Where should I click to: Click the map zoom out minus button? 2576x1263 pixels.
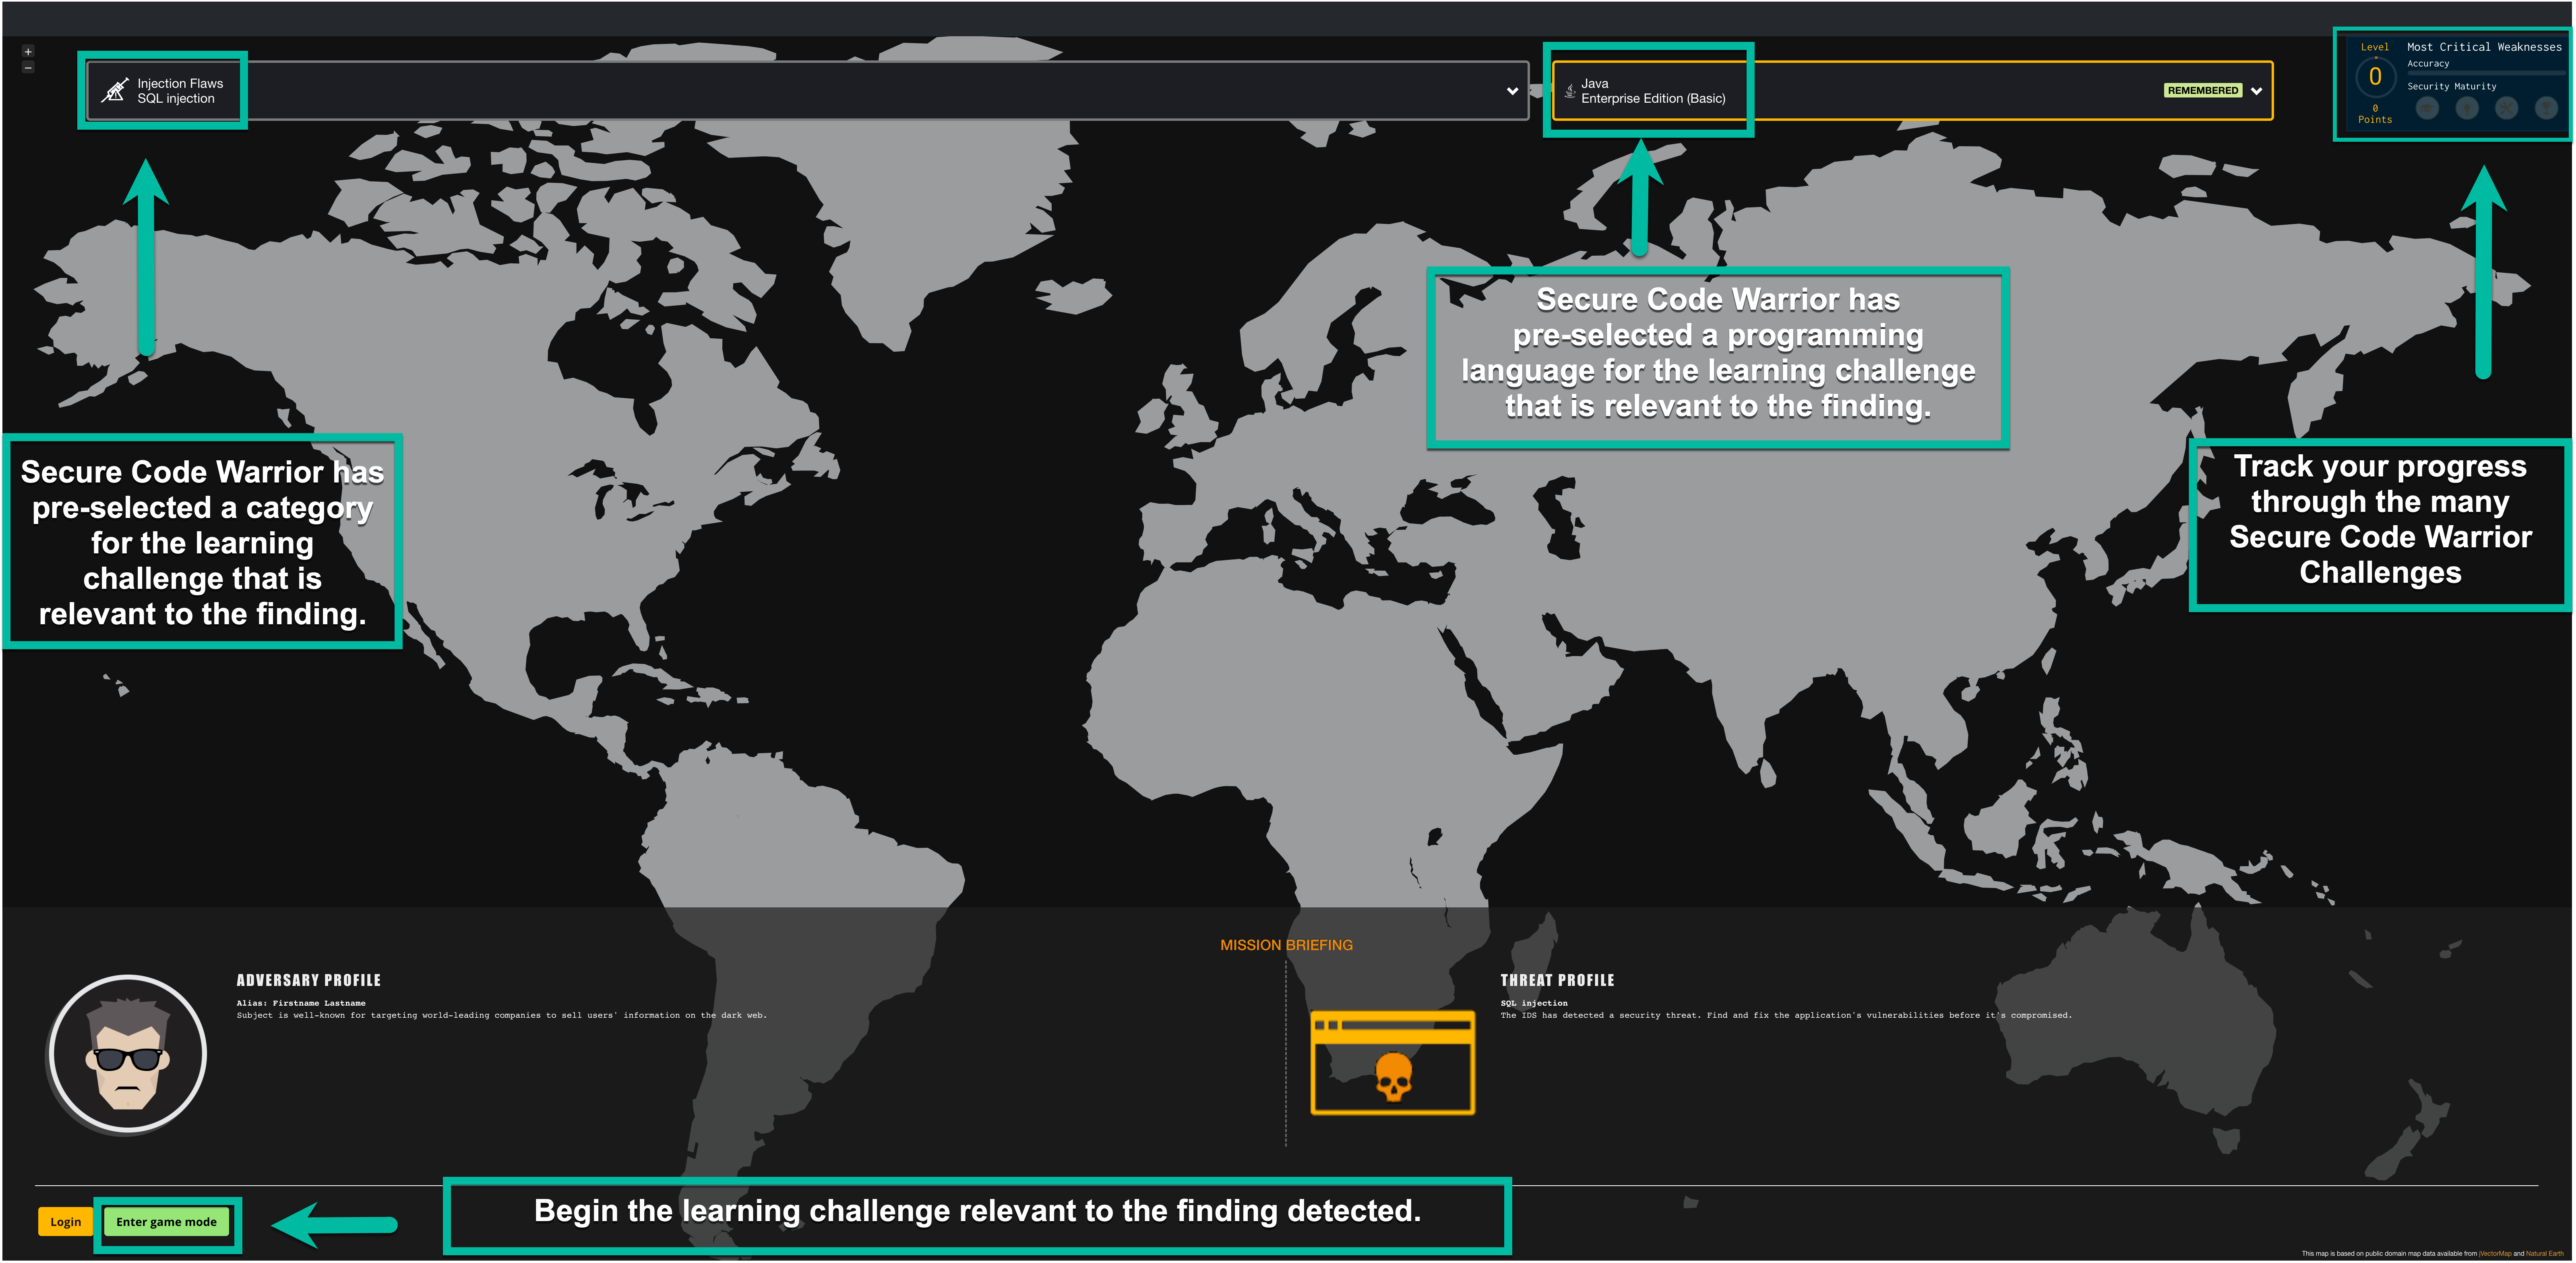point(28,67)
